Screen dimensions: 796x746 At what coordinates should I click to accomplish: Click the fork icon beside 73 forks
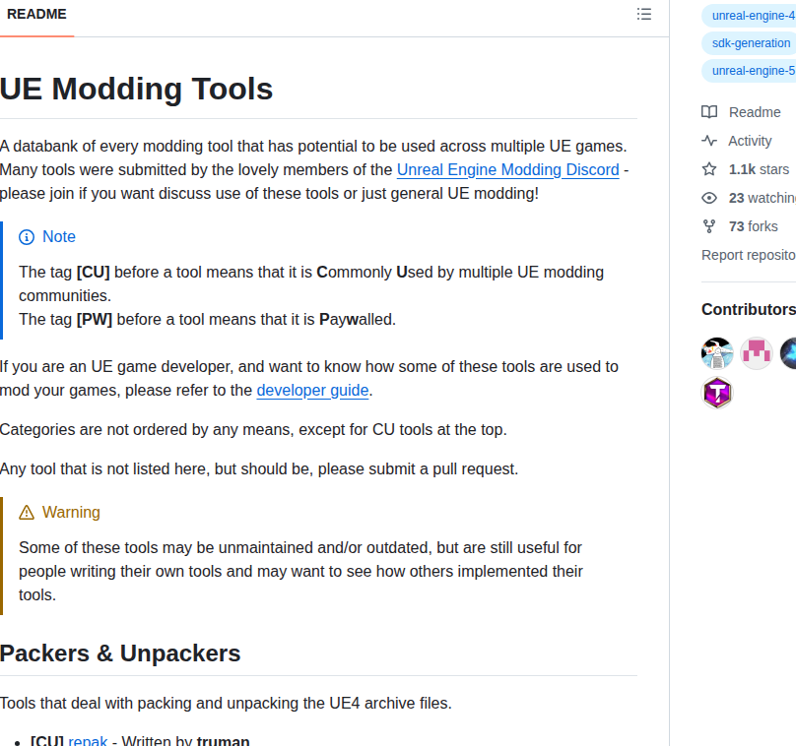(x=709, y=226)
